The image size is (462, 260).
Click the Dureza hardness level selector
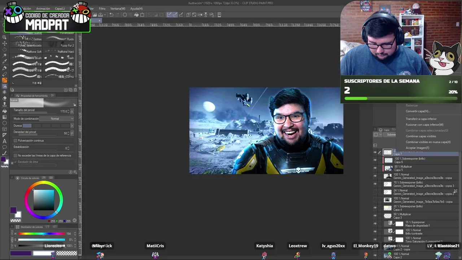click(x=45, y=126)
